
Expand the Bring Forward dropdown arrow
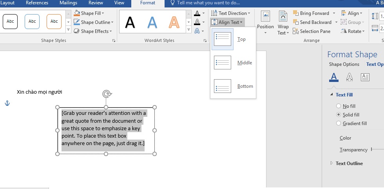click(x=334, y=13)
